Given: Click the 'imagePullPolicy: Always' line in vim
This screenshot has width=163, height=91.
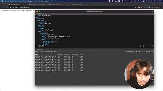Looking at the screenshot, I should point(50,38).
